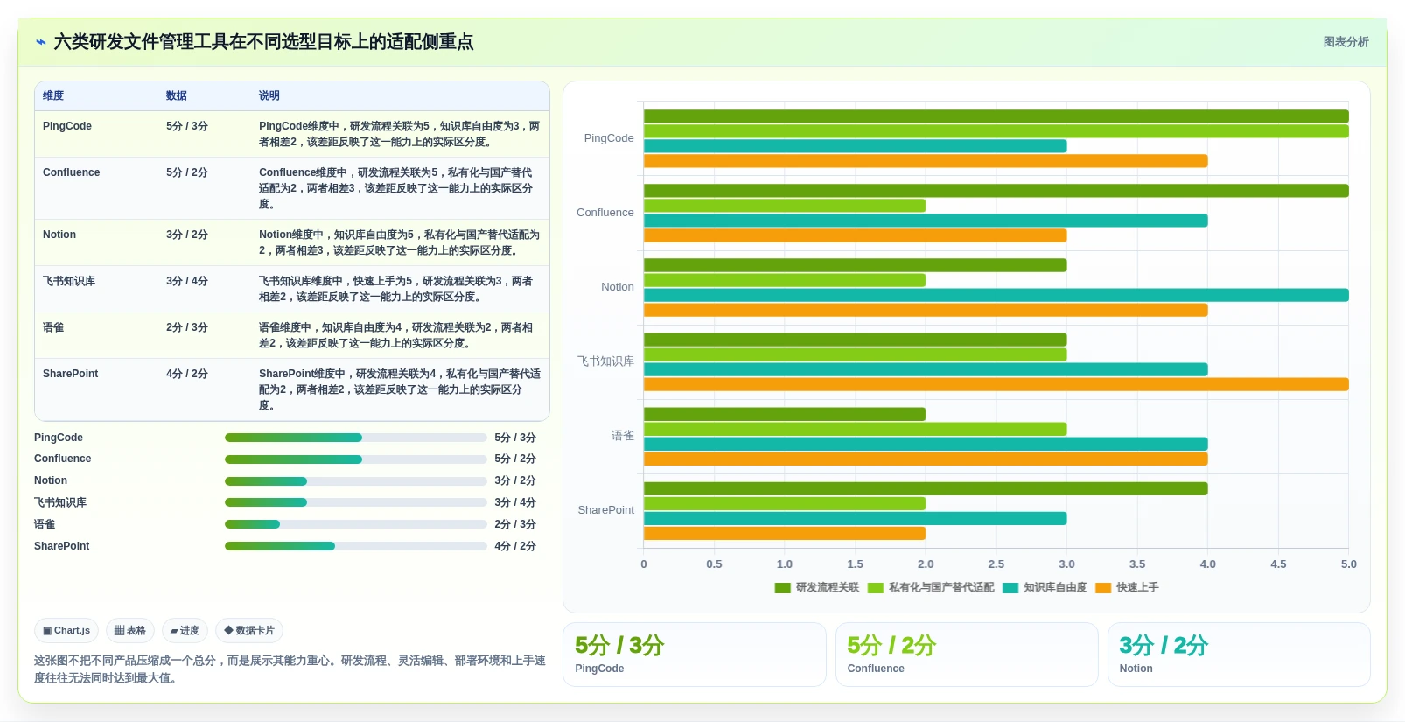Select the 表格 tag chip

pyautogui.click(x=130, y=630)
